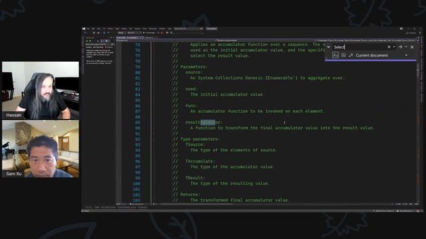Toggle Match case in find box

[335, 55]
